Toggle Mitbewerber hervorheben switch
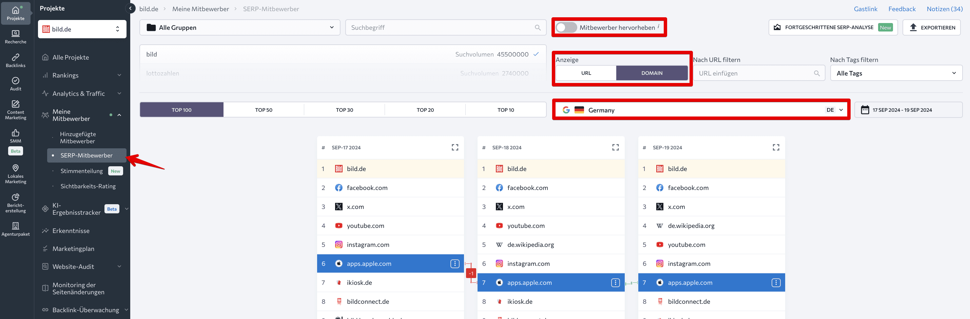 pos(566,27)
